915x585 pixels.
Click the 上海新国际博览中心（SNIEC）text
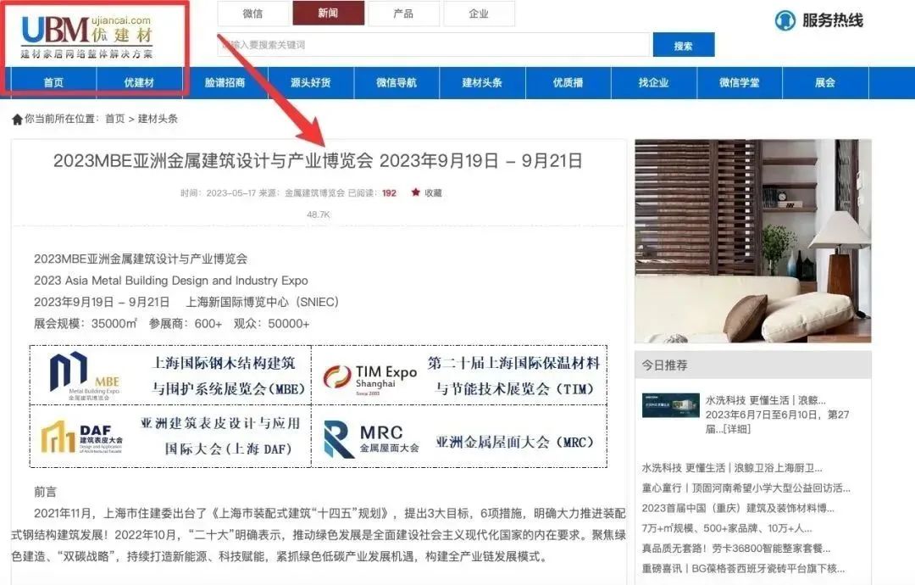(x=262, y=303)
